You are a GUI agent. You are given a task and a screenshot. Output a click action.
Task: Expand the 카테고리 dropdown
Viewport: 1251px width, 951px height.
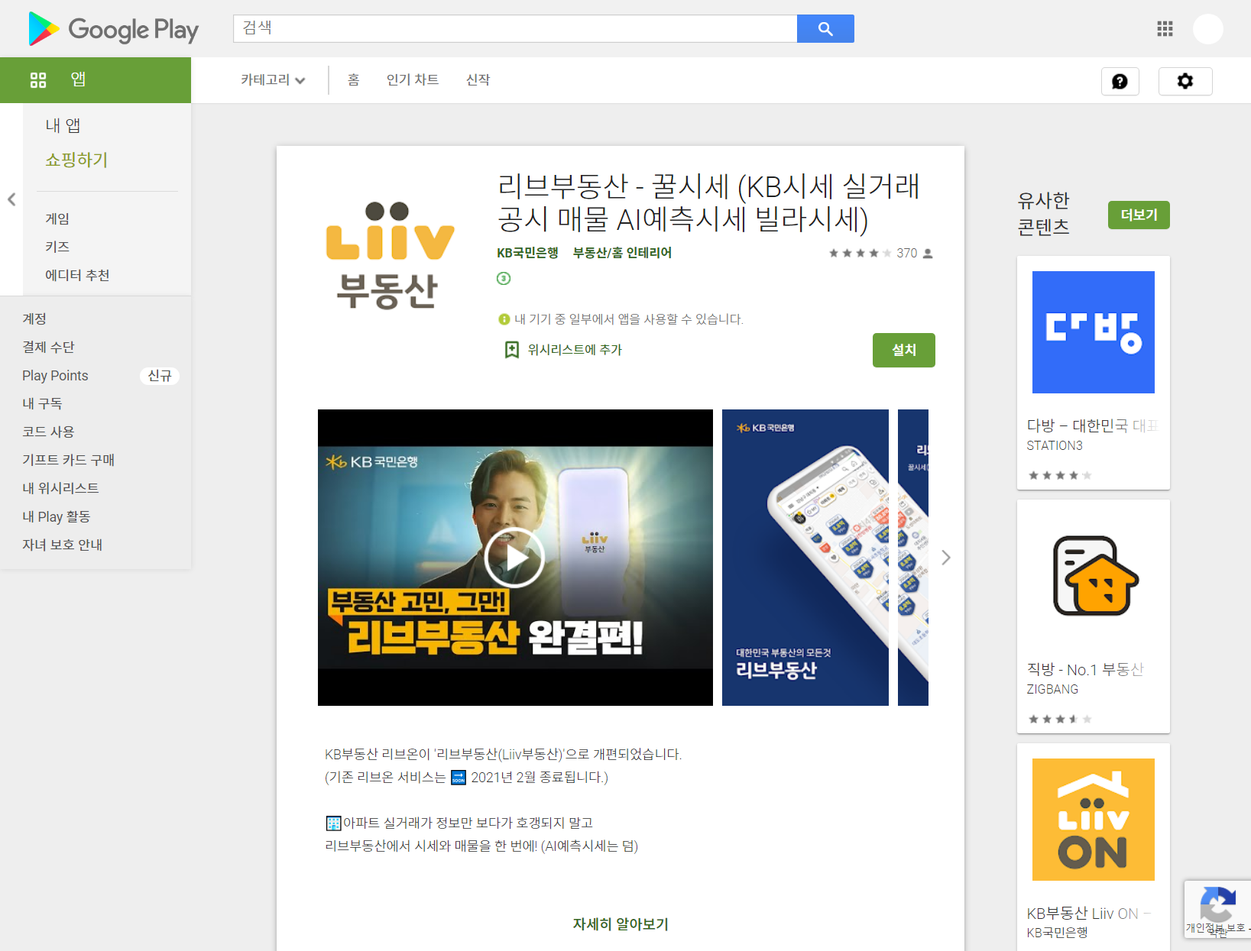tap(273, 80)
